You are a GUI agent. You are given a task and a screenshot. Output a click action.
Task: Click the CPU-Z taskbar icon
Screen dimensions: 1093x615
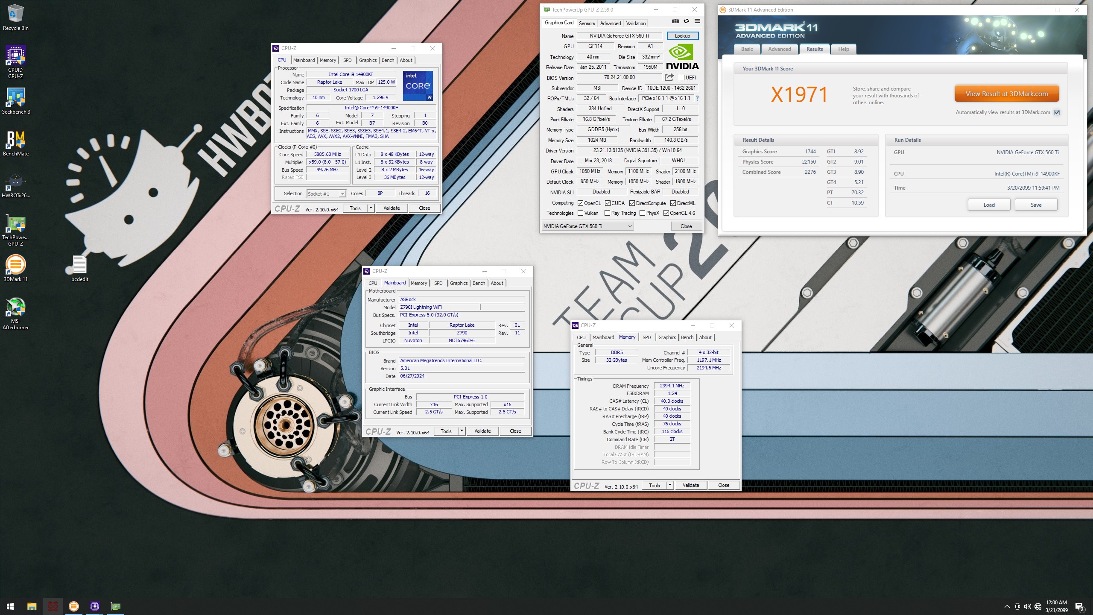(95, 606)
